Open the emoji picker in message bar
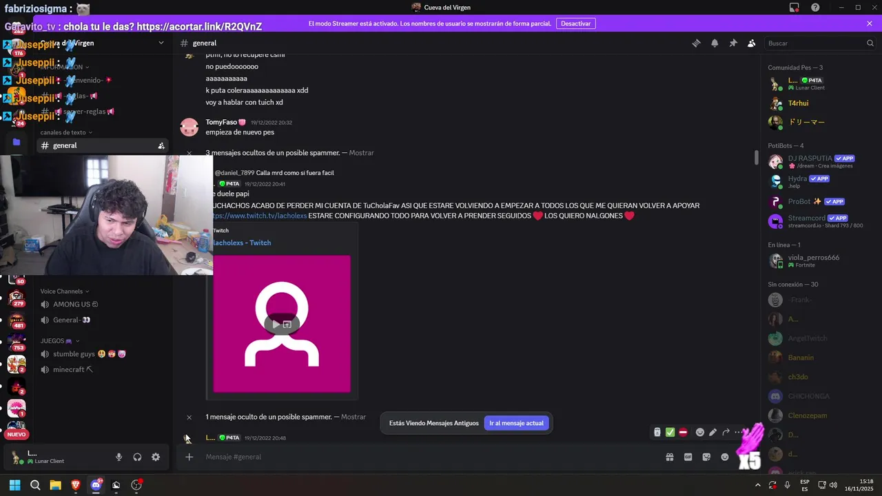882x496 pixels. pos(725,457)
